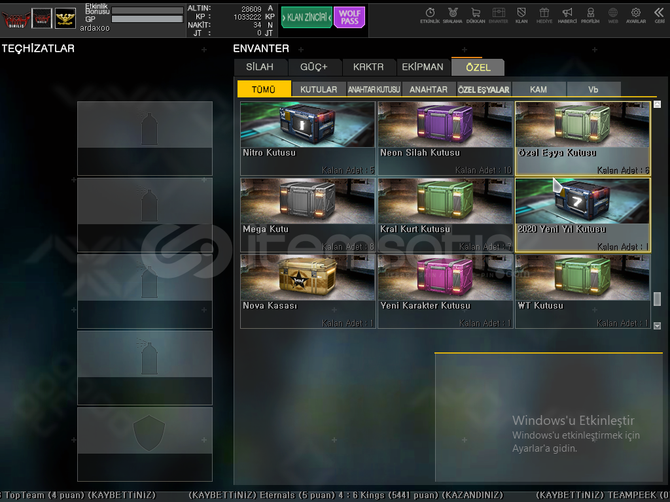Click the Envanter icon in top bar
Image resolution: width=670 pixels, height=502 pixels.
pos(498,16)
